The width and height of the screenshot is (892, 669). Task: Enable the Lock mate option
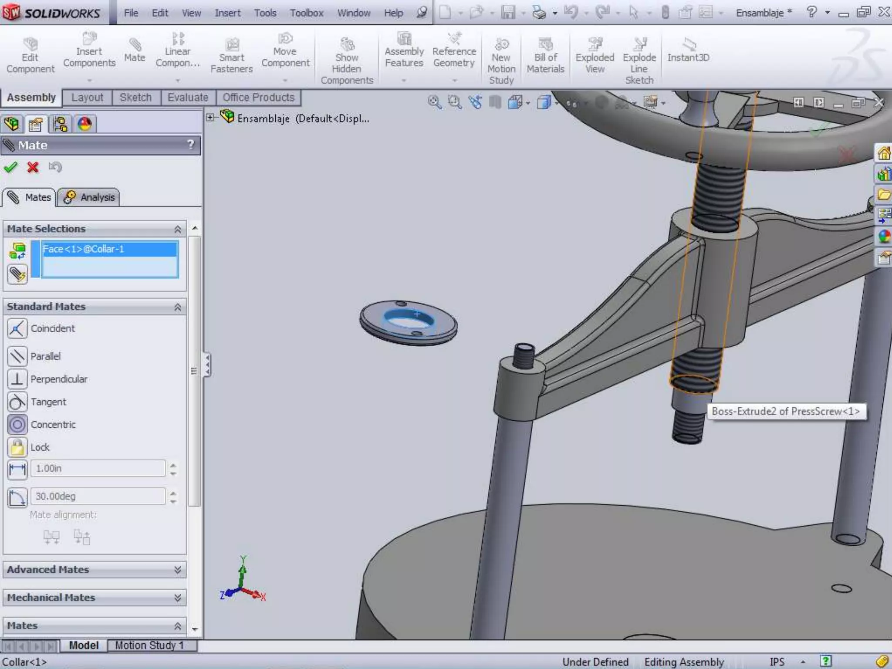coord(17,447)
